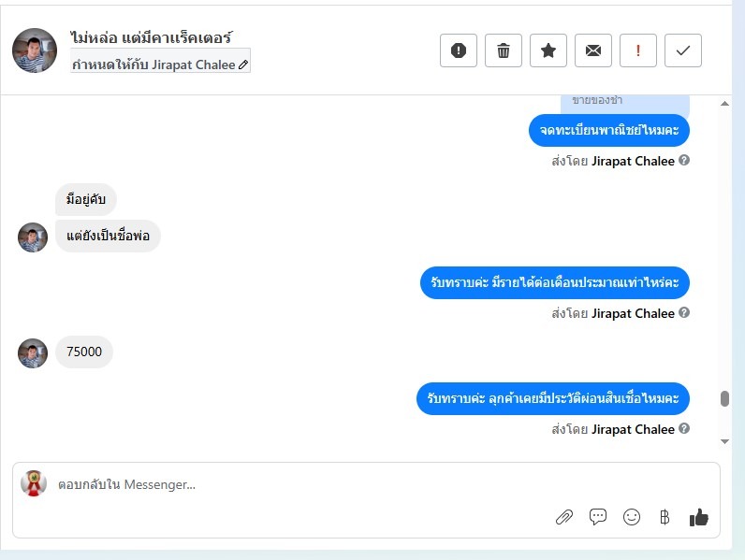This screenshot has width=745, height=560.
Task: Click the Baht payment request icon
Action: click(665, 517)
